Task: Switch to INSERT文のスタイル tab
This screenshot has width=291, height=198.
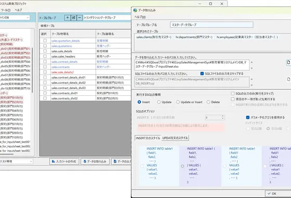Action: 148,138
